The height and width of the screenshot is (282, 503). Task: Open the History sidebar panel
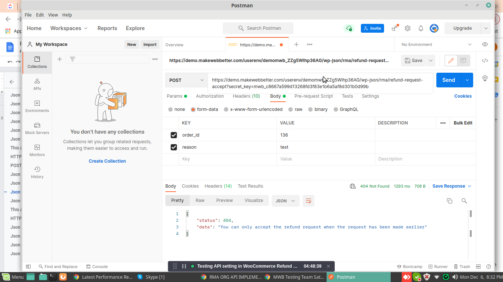coord(37,173)
